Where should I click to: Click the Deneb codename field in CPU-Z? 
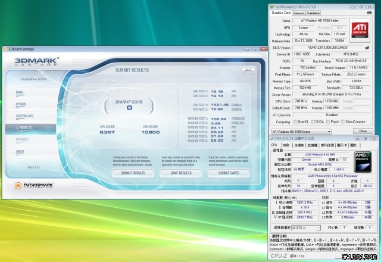pos(306,160)
